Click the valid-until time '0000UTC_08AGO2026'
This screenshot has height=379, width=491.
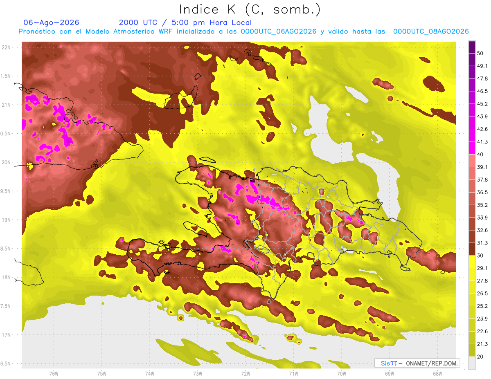pos(431,31)
